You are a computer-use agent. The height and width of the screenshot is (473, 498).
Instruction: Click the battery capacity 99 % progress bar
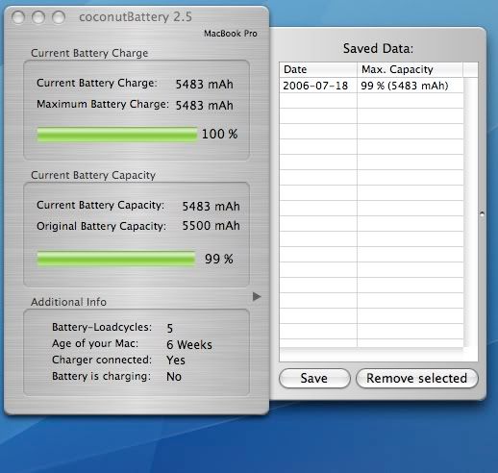point(116,259)
